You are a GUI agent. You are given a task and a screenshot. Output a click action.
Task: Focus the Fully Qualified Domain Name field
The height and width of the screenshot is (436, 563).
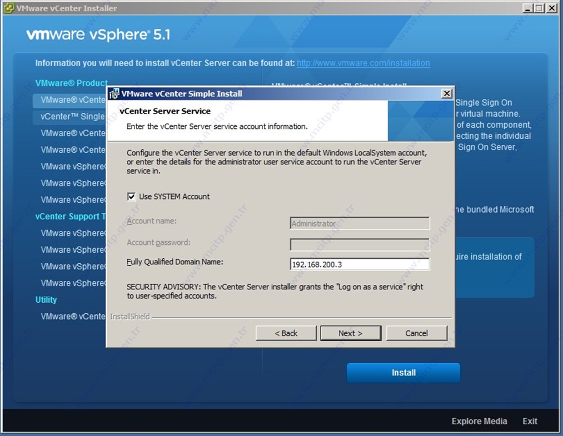360,264
